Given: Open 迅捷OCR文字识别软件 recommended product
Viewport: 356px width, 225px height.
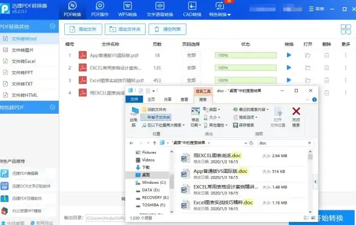Looking at the screenshot, I should (x=28, y=186).
